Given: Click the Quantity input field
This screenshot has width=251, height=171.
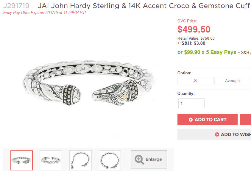Looking at the screenshot, I should (x=191, y=103).
